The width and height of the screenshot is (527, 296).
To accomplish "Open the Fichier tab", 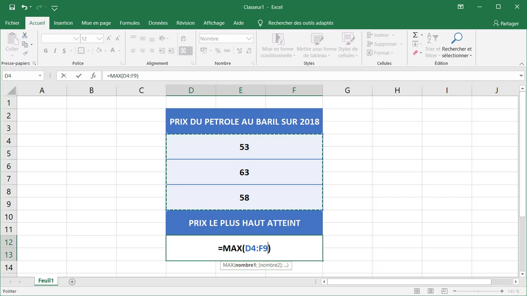I will coord(12,23).
